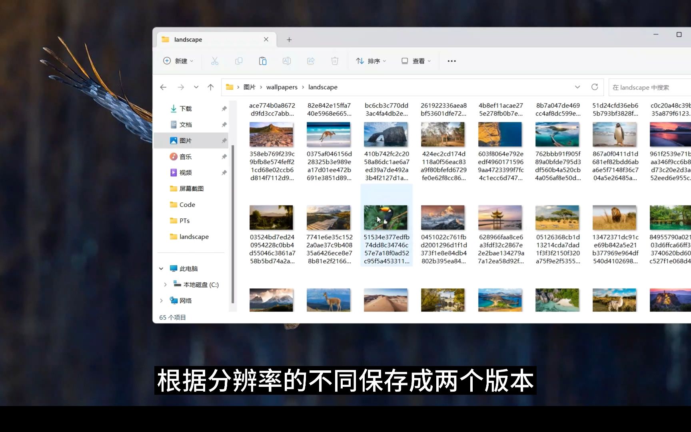Viewport: 691px width, 432px height.
Task: Click the 65 个项目 status text
Action: point(172,317)
